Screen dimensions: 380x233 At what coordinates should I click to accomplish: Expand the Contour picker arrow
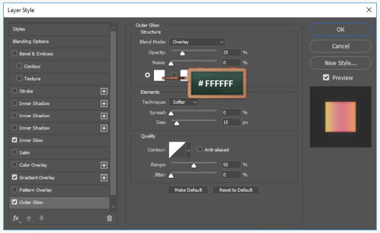[x=188, y=150]
